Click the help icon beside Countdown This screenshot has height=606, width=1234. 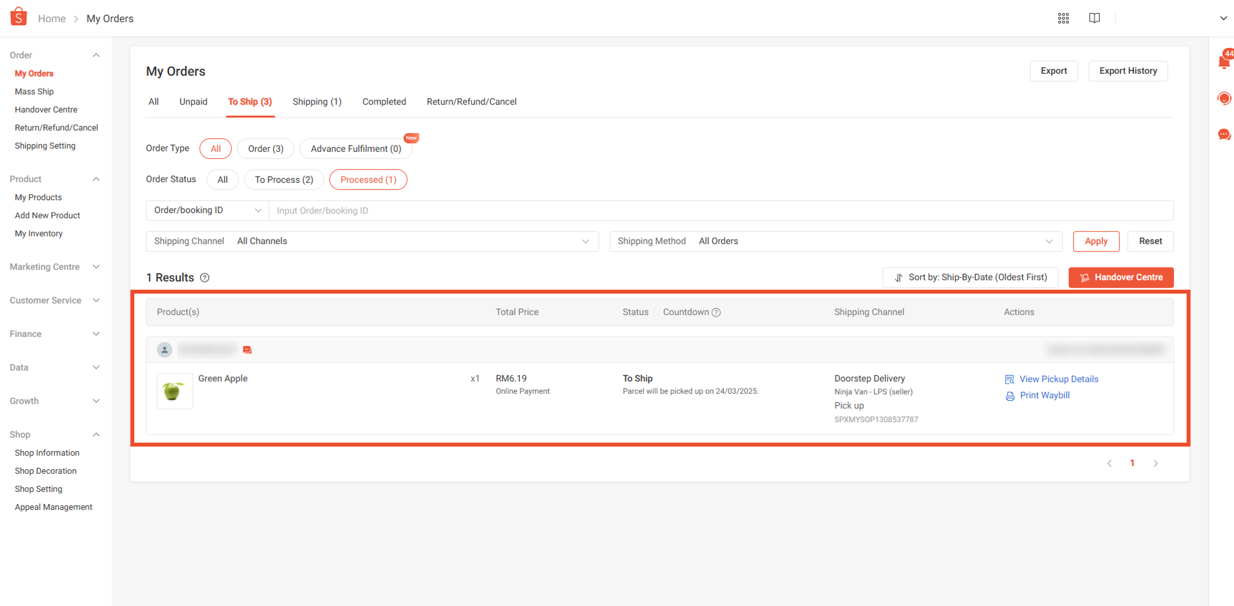coord(716,312)
